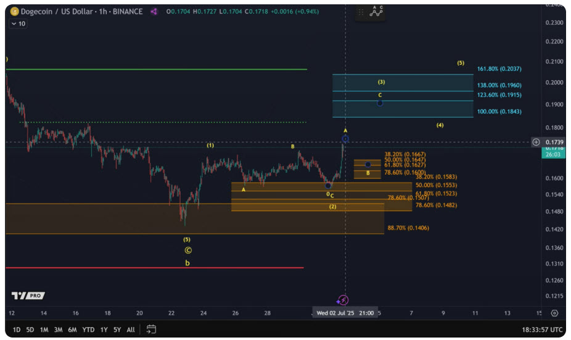This screenshot has width=571, height=340.
Task: Click the 18:33:57 UTC timezone clock
Action: tap(542, 330)
